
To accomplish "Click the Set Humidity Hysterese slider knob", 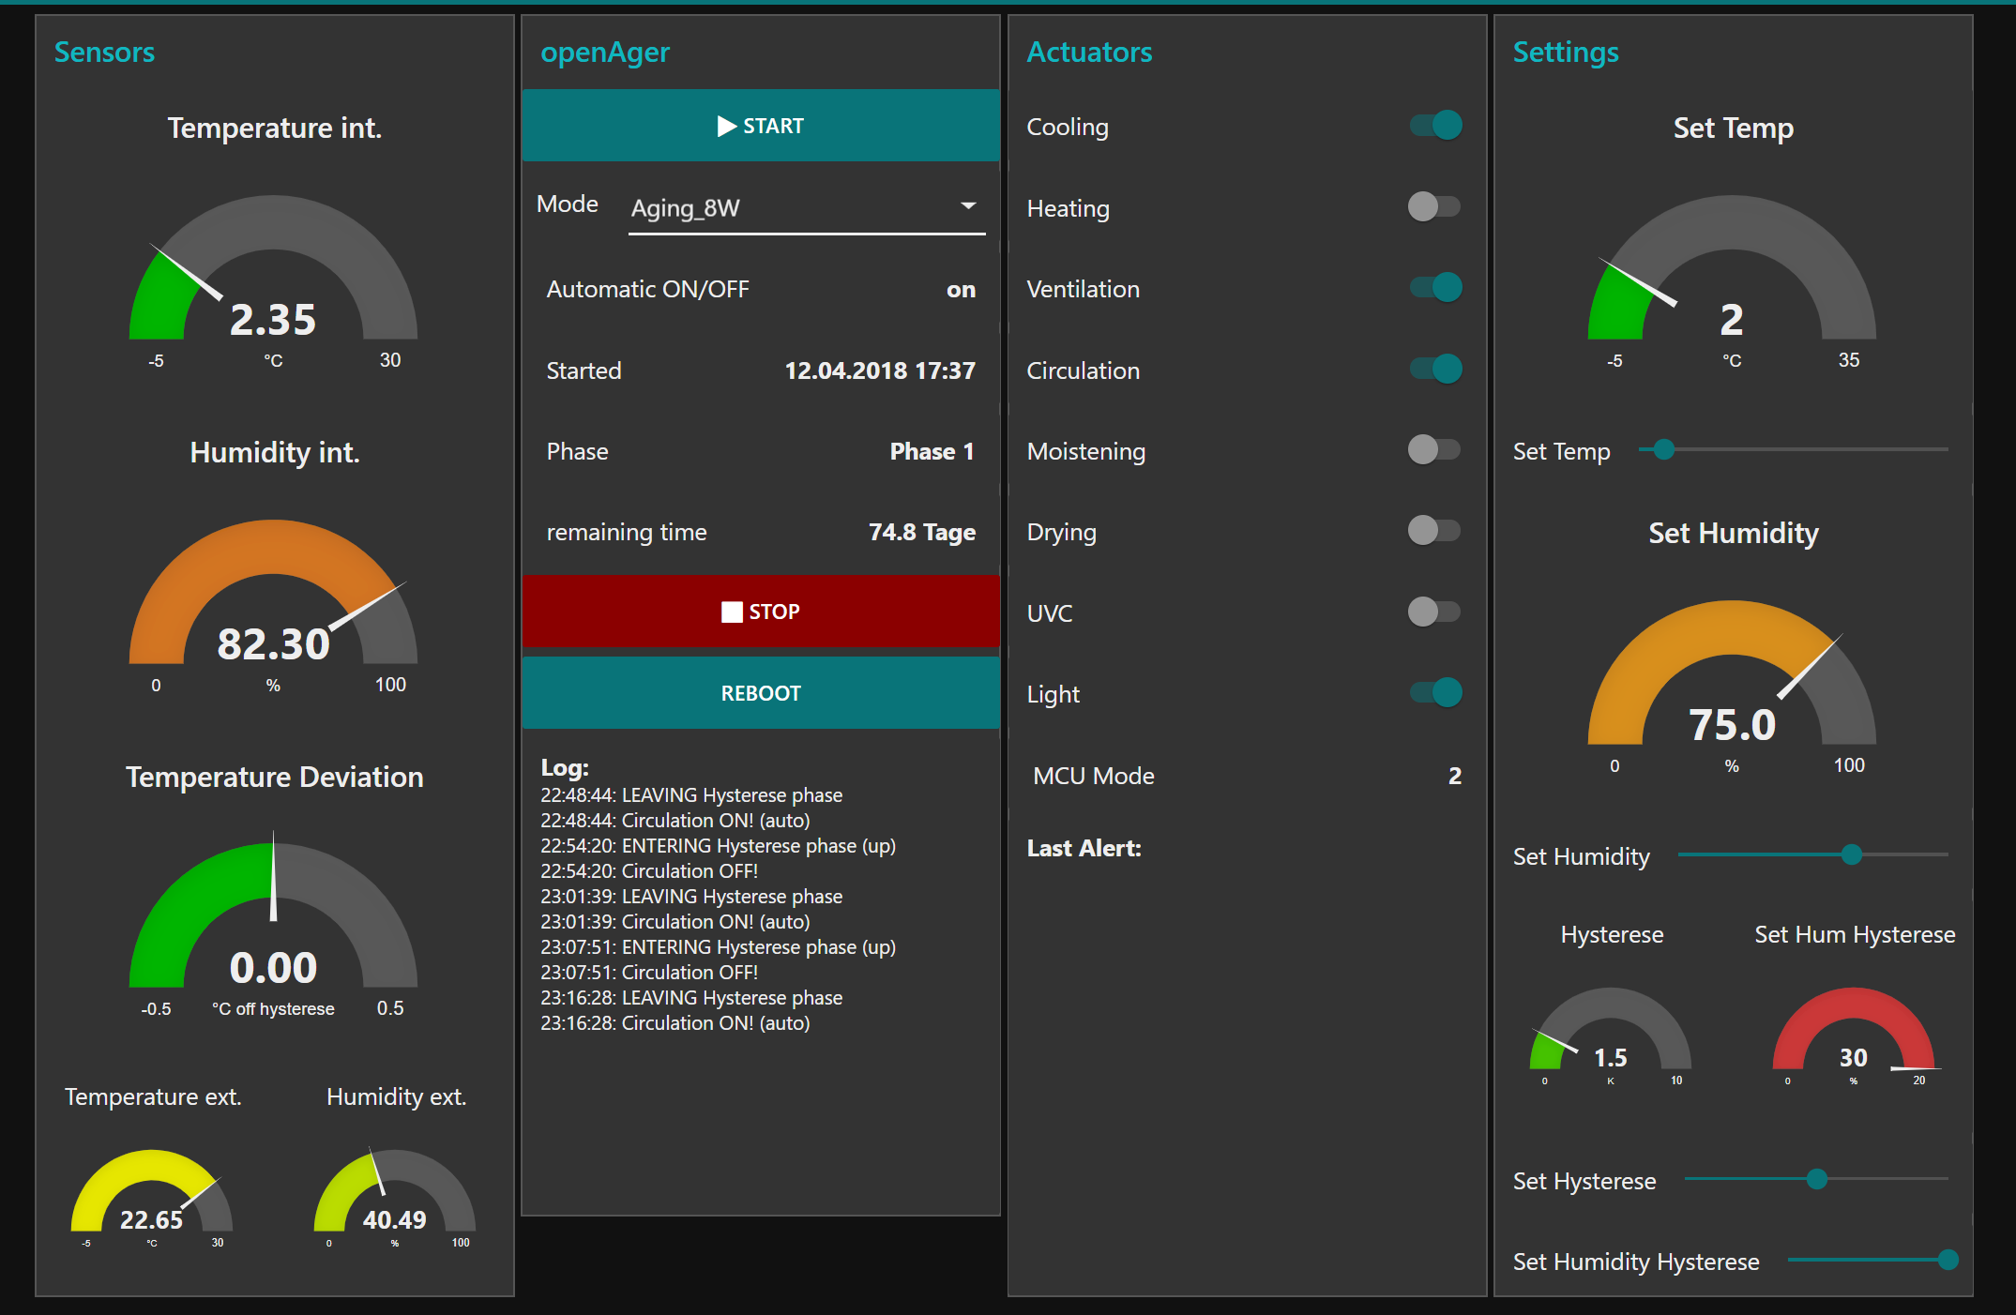I will (x=1948, y=1260).
